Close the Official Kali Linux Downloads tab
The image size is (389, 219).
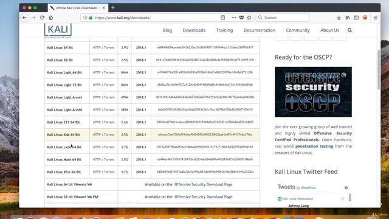point(104,8)
